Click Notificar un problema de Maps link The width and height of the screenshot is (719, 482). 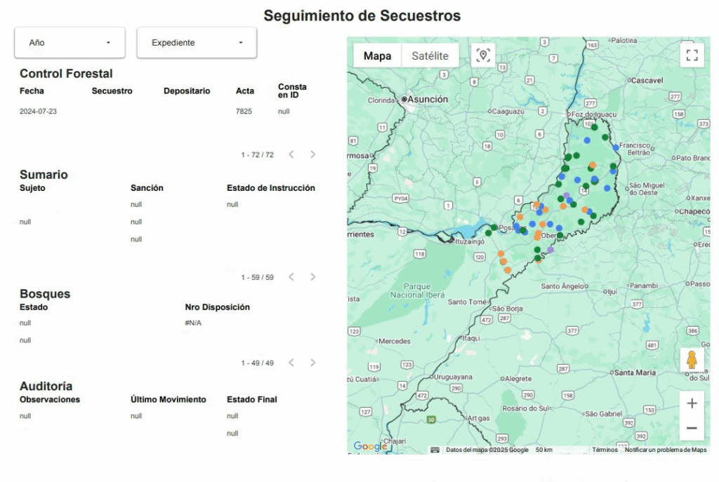tap(666, 450)
